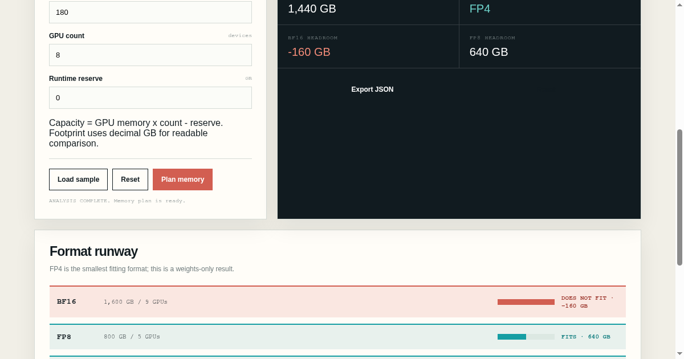Click the Runtime reserve label
This screenshot has width=684, height=359.
click(76, 78)
